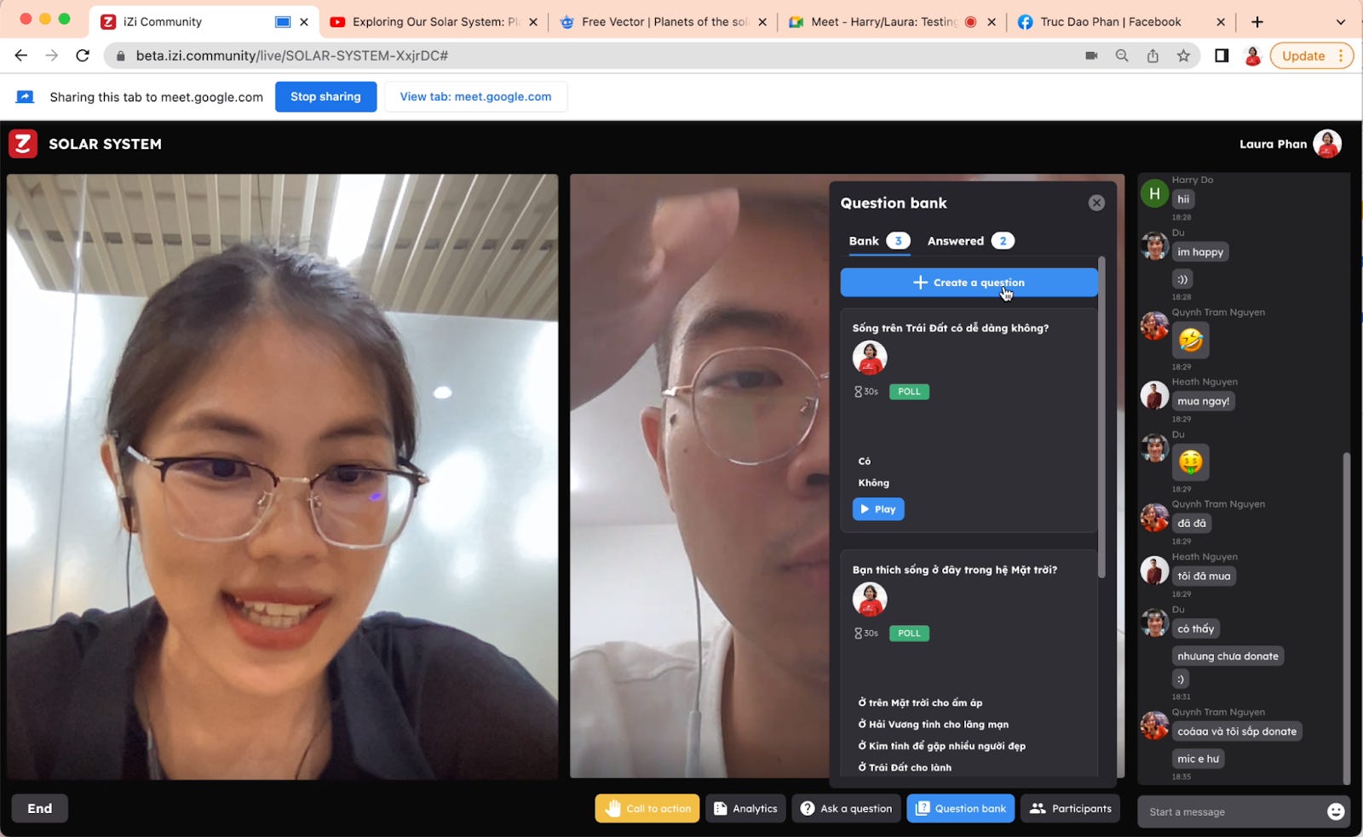Open Analytics panel
The height and width of the screenshot is (837, 1363).
[x=745, y=809]
